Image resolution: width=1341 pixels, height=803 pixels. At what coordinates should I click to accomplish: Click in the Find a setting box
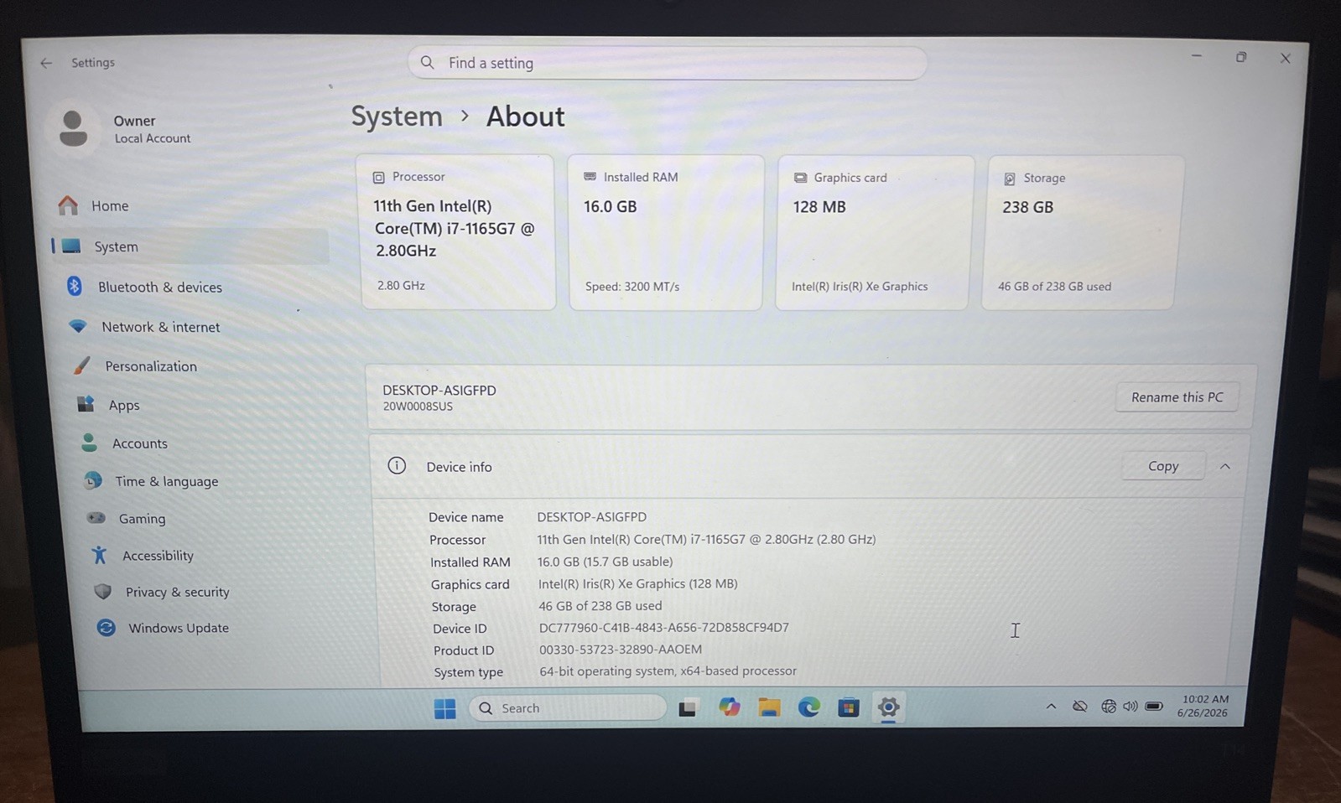(x=668, y=63)
